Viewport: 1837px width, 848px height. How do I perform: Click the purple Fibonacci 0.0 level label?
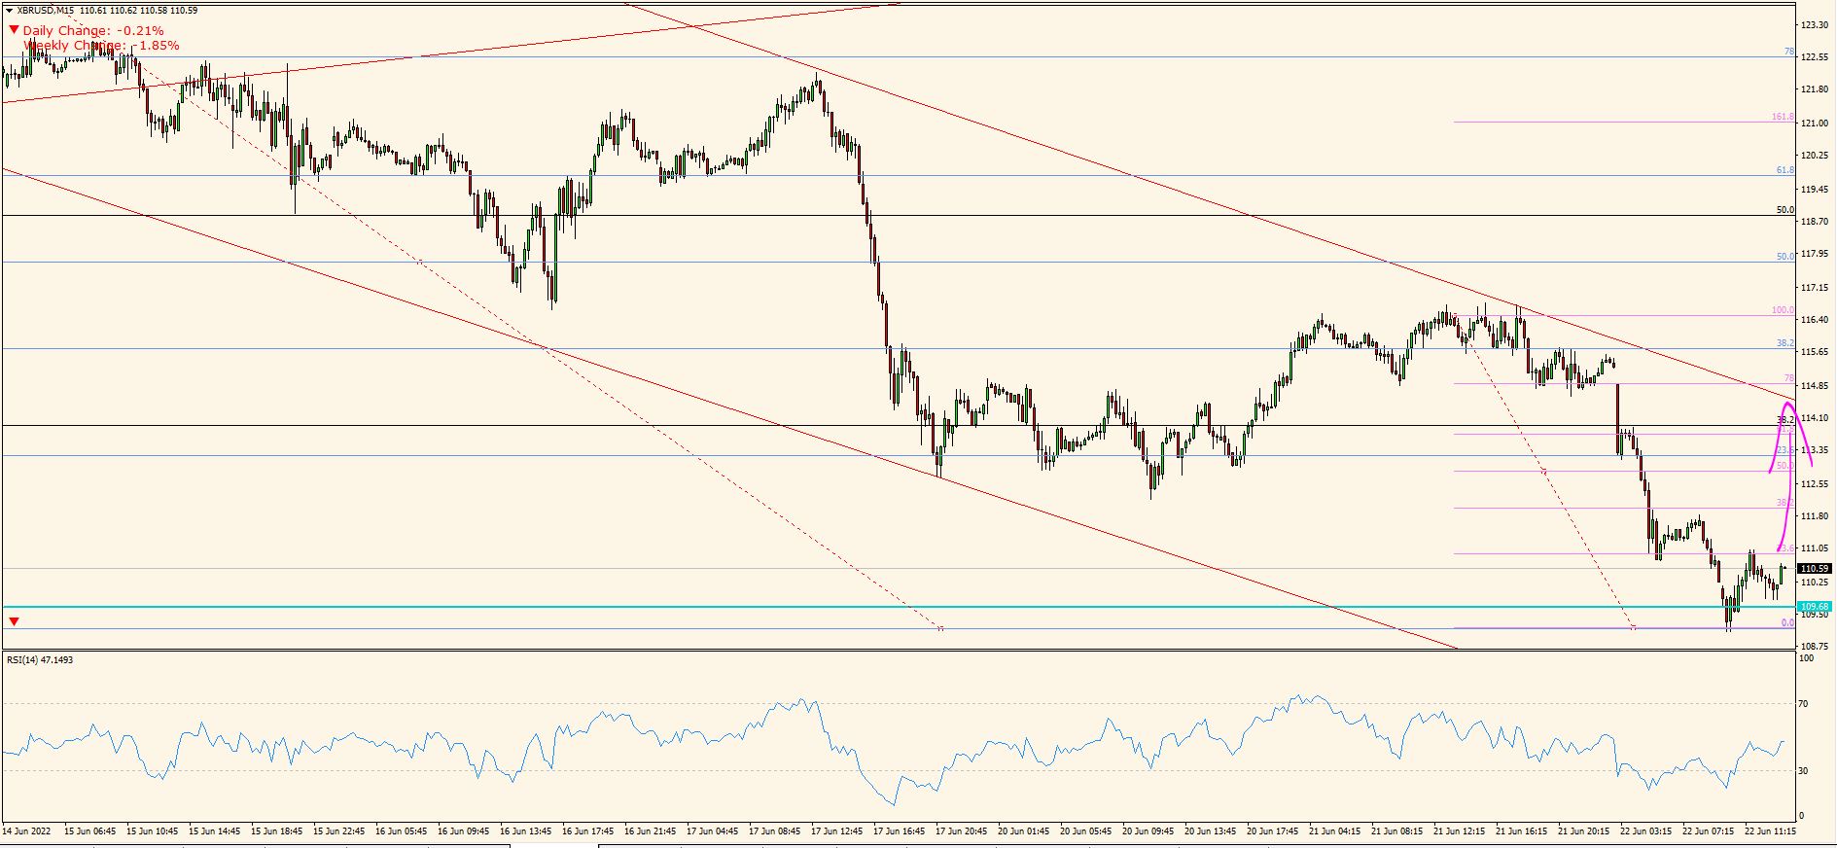(x=1787, y=622)
